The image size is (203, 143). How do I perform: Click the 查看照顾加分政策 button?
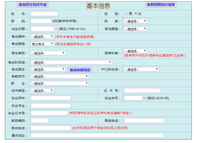161,5
